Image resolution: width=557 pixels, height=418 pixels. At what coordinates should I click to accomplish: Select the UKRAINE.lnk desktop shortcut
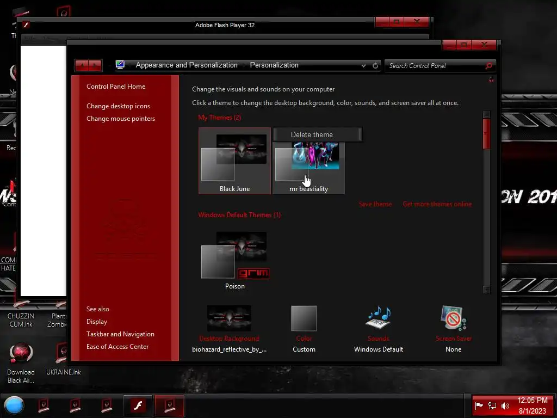pos(64,359)
